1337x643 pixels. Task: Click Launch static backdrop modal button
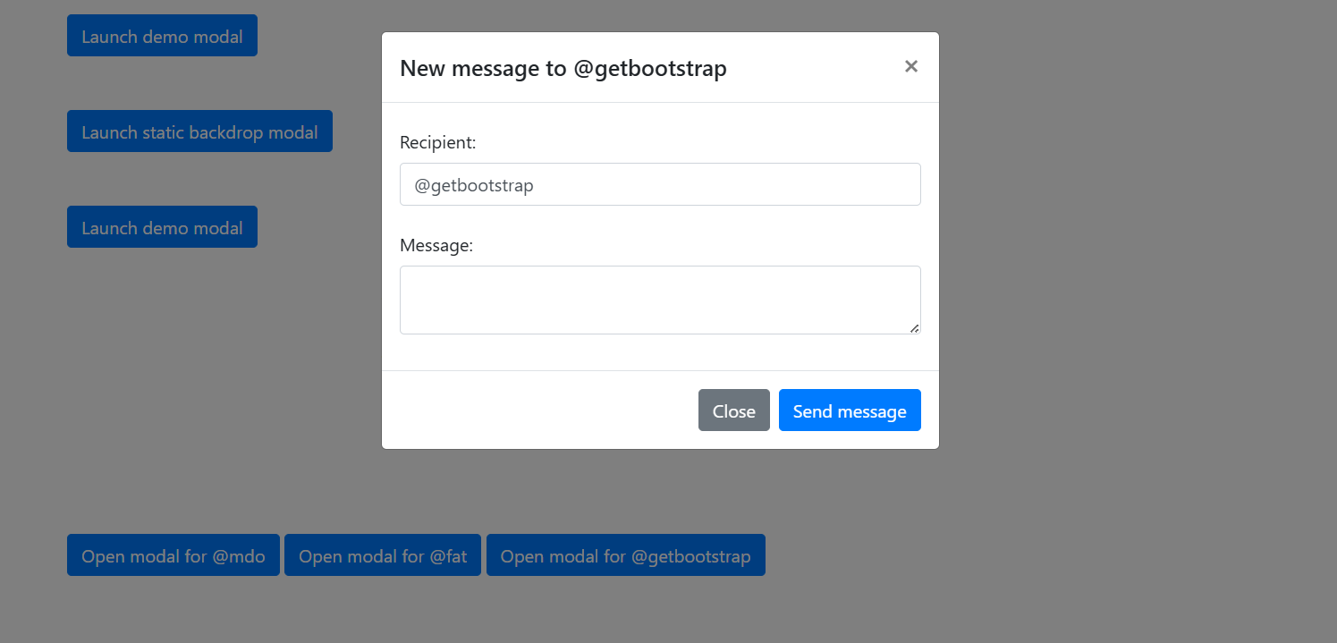click(x=199, y=131)
